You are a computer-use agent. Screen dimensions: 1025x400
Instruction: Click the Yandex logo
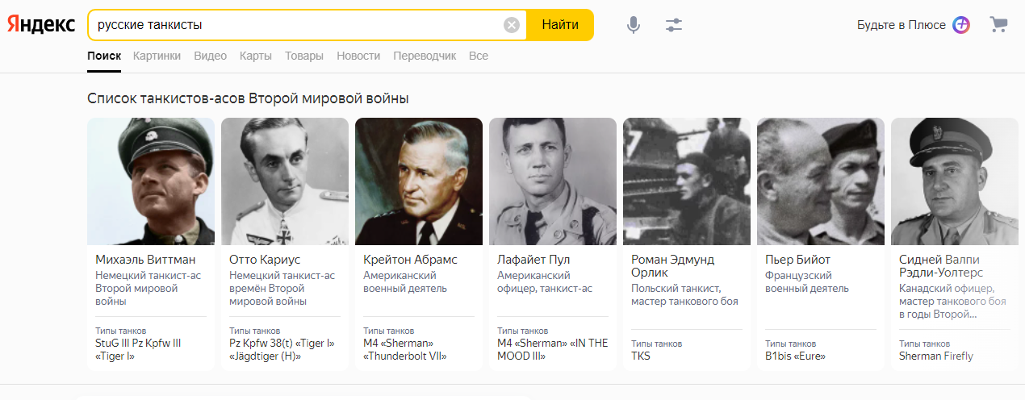coord(42,25)
